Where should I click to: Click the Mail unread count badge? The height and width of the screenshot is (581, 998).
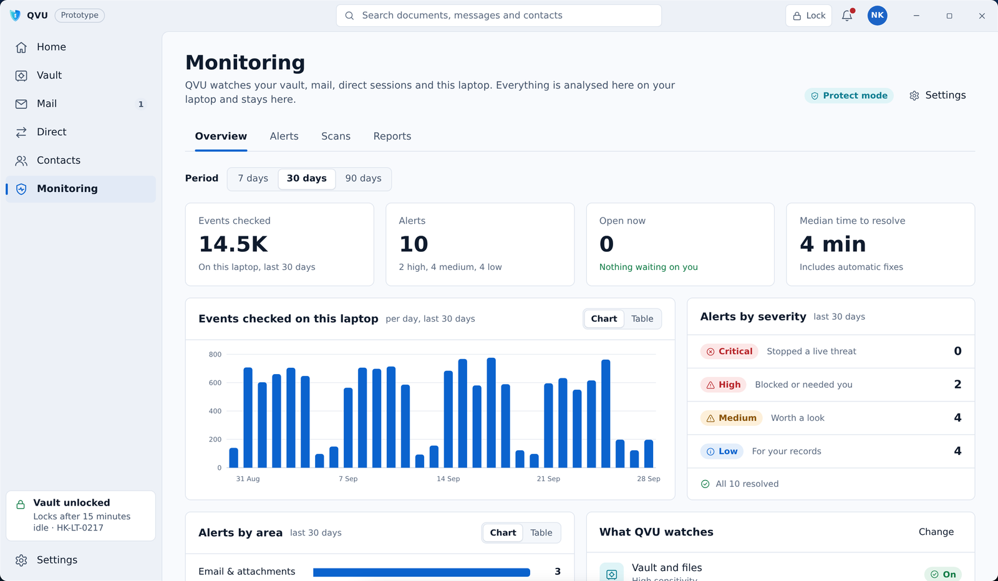(141, 104)
